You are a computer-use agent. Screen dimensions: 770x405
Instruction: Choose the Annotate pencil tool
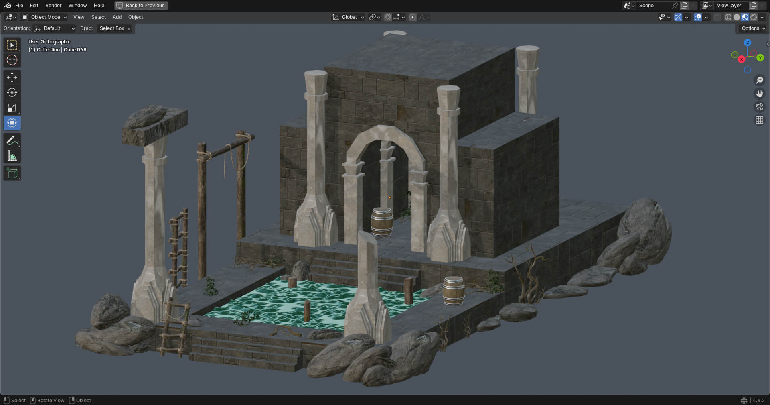coord(12,141)
